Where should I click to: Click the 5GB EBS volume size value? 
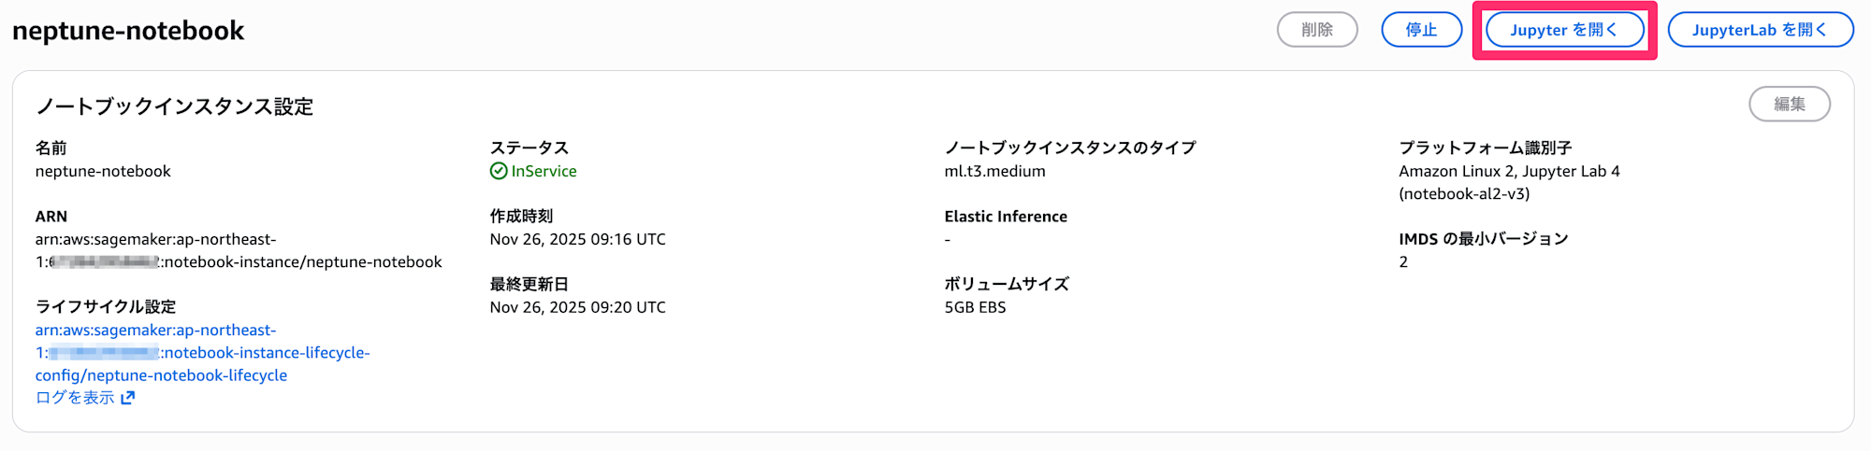[975, 307]
